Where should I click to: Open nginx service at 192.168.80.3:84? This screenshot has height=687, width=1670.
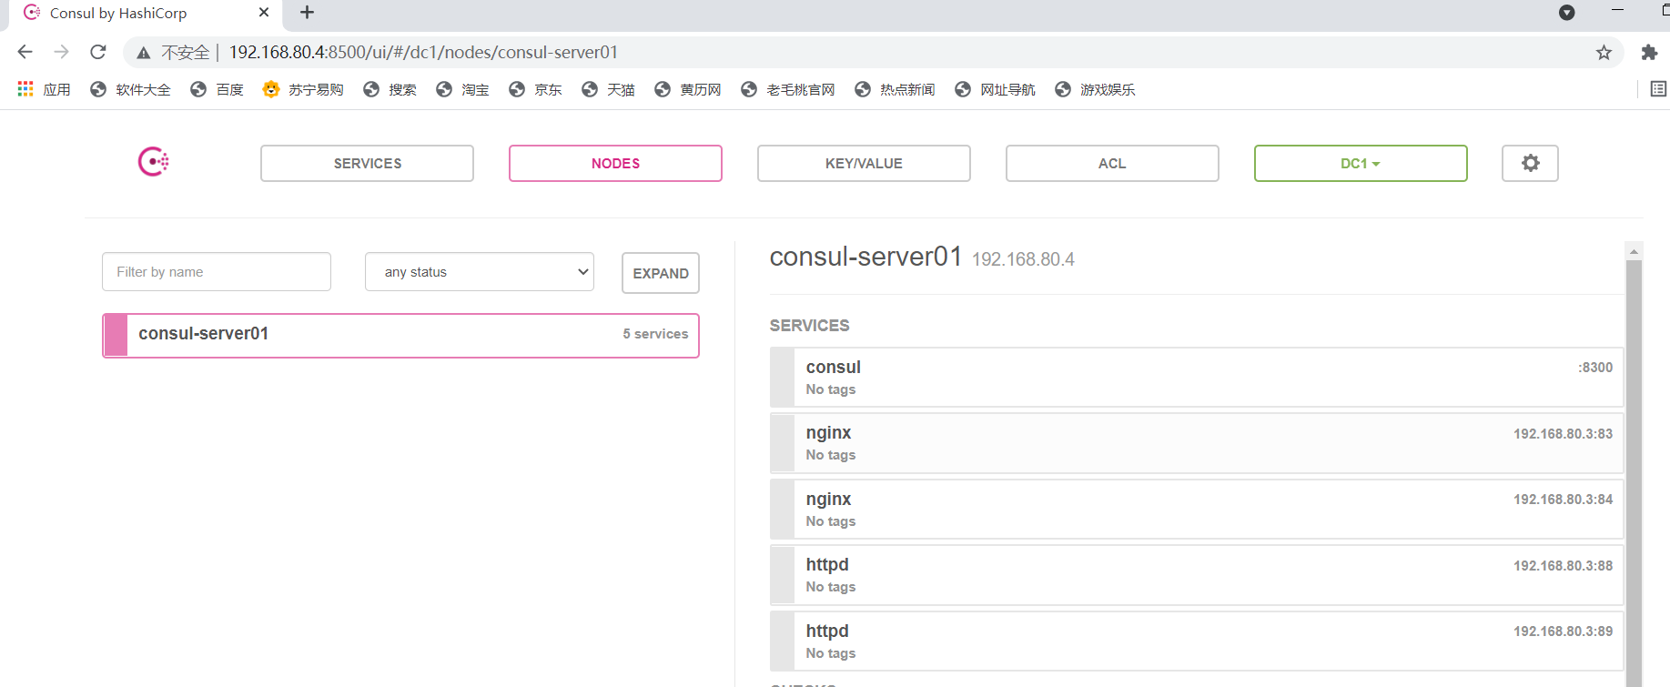(1197, 510)
